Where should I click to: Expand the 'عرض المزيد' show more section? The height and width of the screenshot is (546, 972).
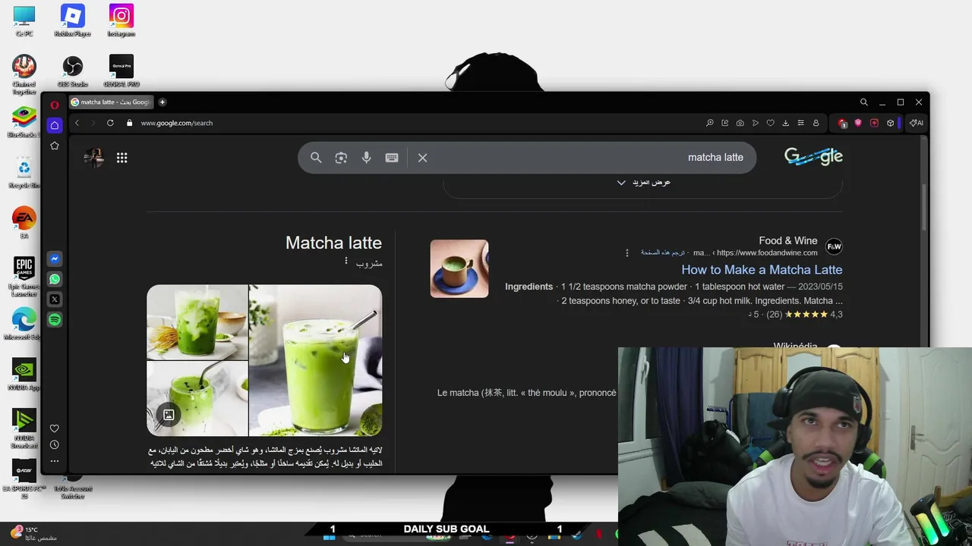pos(643,183)
